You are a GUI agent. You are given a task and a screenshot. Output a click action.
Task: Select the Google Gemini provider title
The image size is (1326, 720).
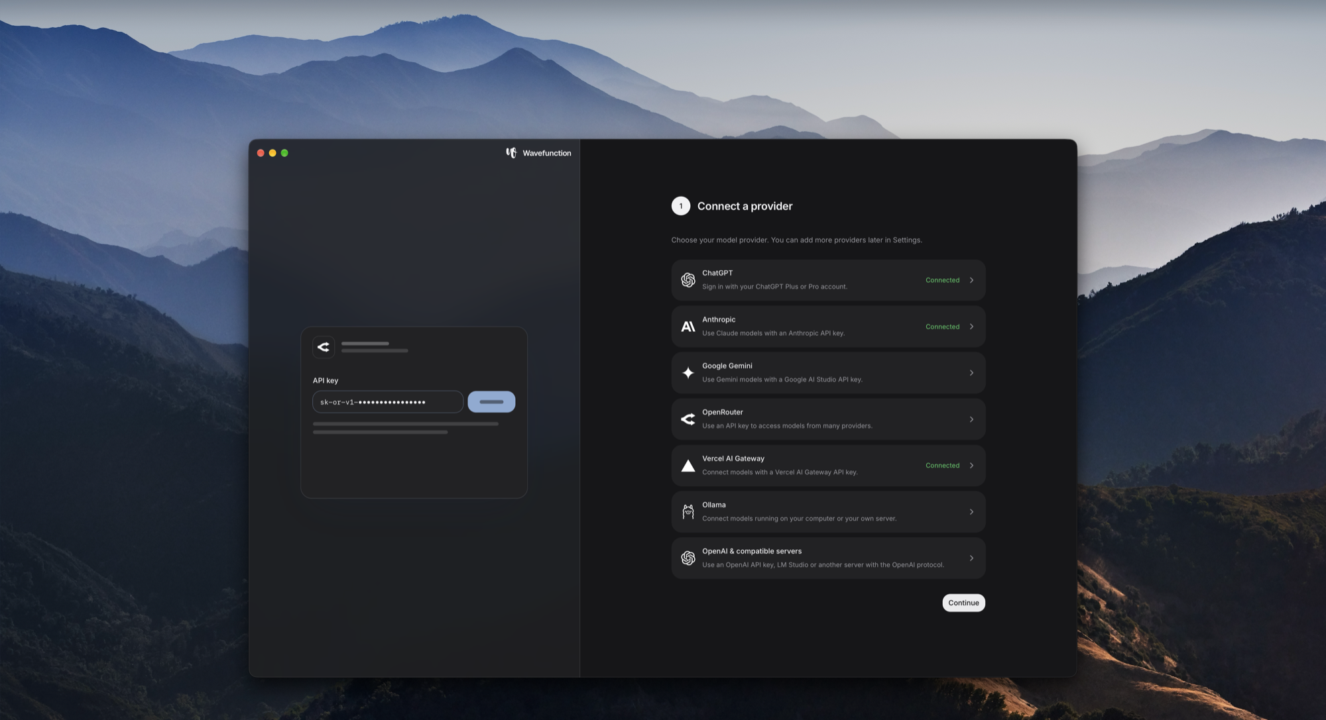(x=727, y=366)
